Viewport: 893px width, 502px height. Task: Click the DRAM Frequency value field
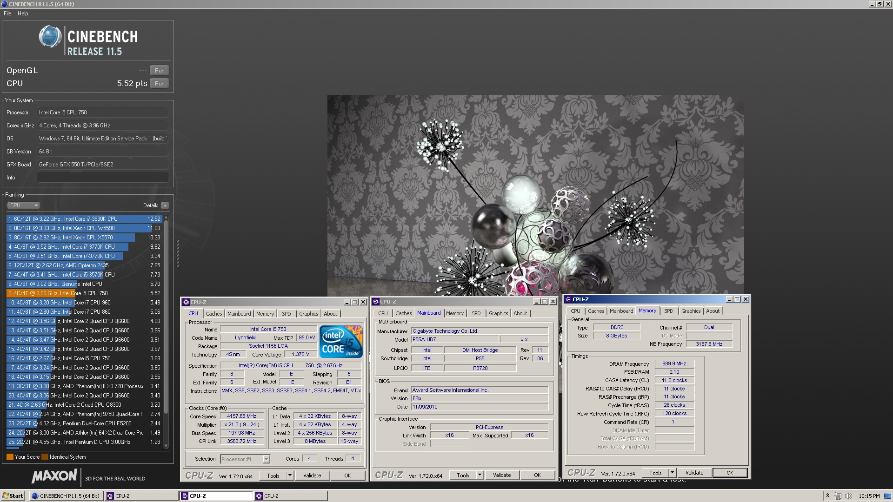tap(674, 364)
